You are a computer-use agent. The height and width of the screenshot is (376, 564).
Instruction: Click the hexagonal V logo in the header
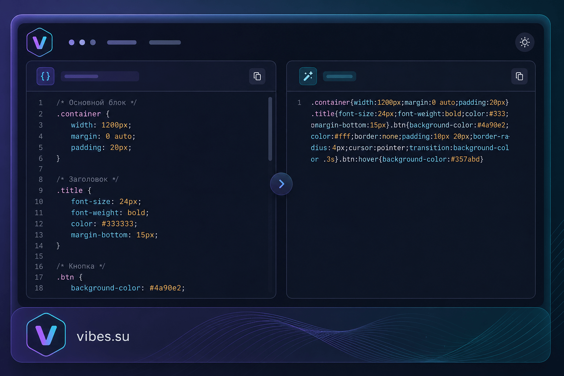pyautogui.click(x=40, y=42)
